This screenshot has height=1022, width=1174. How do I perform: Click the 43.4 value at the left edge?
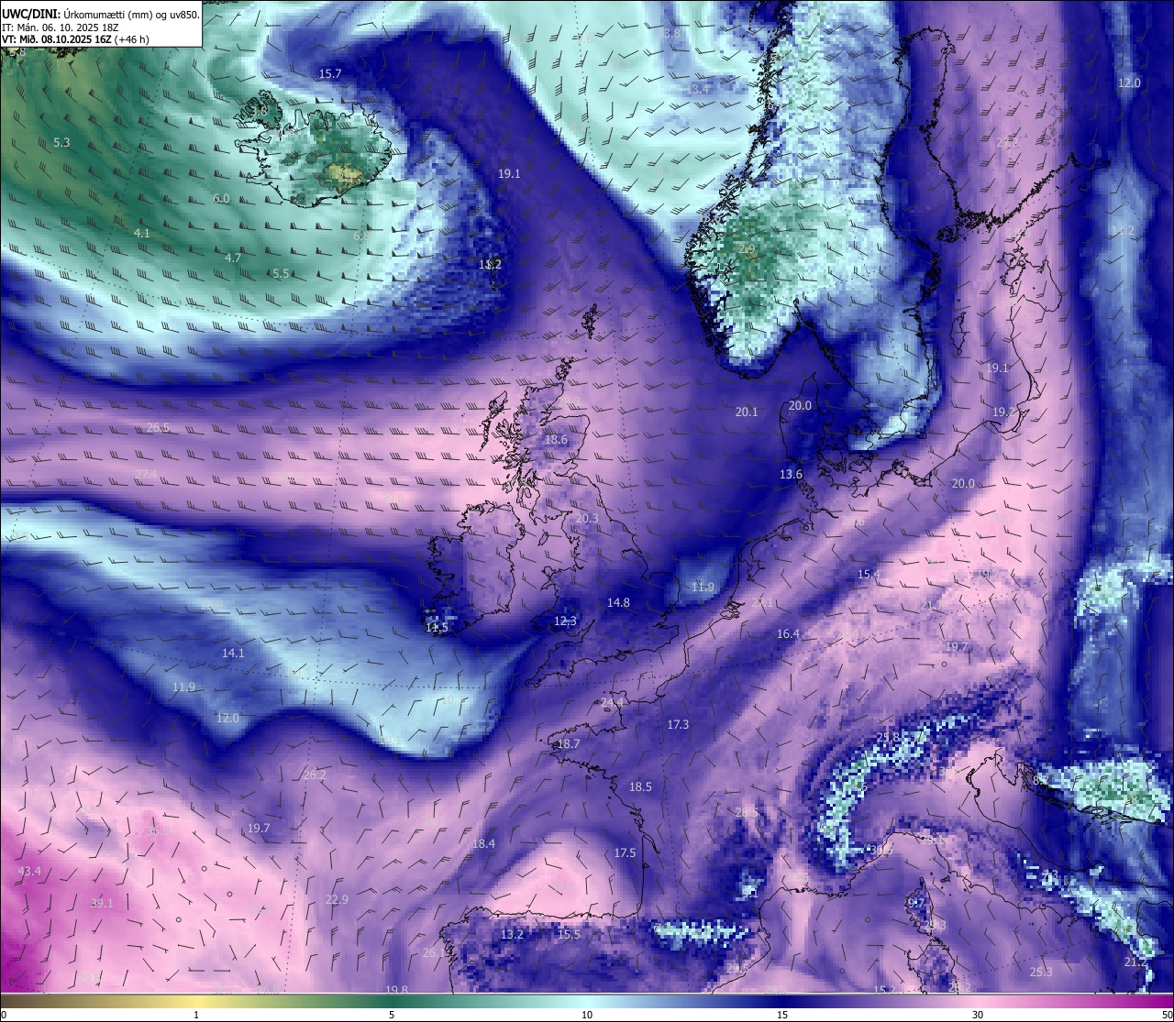click(x=29, y=871)
